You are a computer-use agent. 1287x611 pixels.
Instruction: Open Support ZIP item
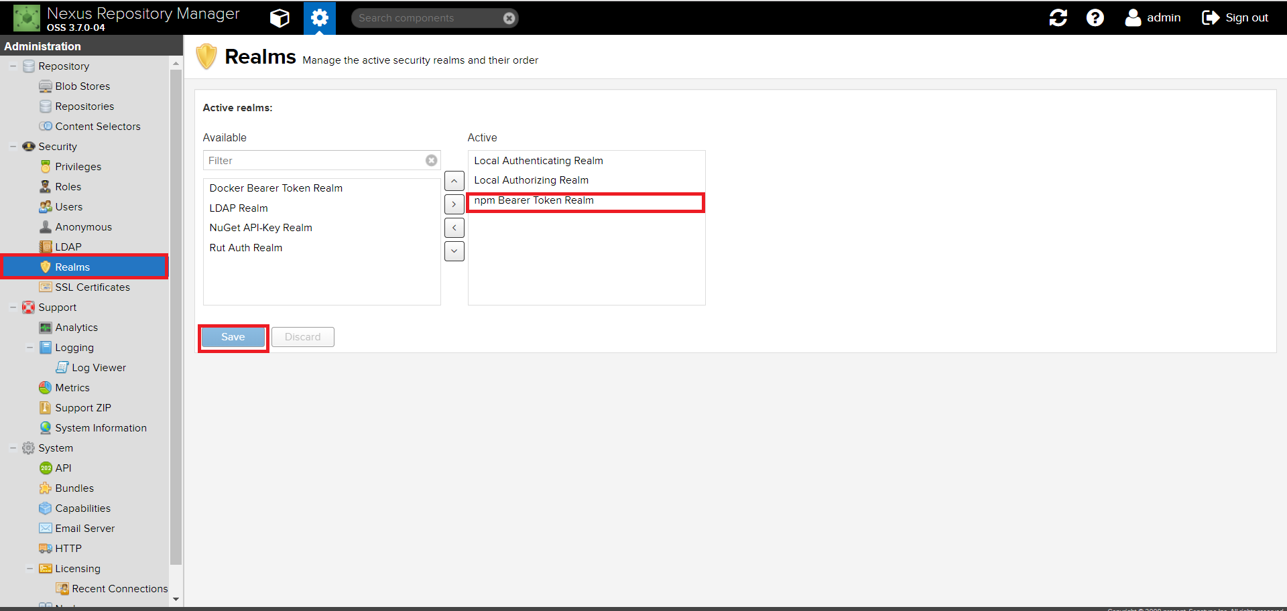[x=83, y=408]
